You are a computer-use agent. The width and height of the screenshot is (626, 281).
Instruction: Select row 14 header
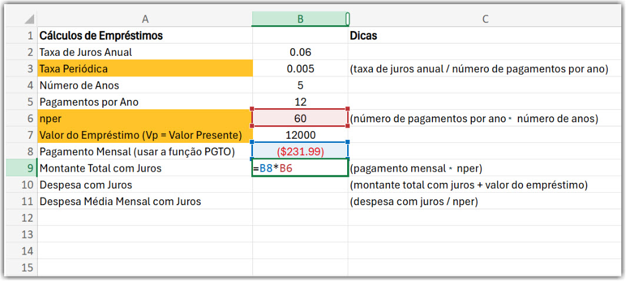pyautogui.click(x=21, y=251)
